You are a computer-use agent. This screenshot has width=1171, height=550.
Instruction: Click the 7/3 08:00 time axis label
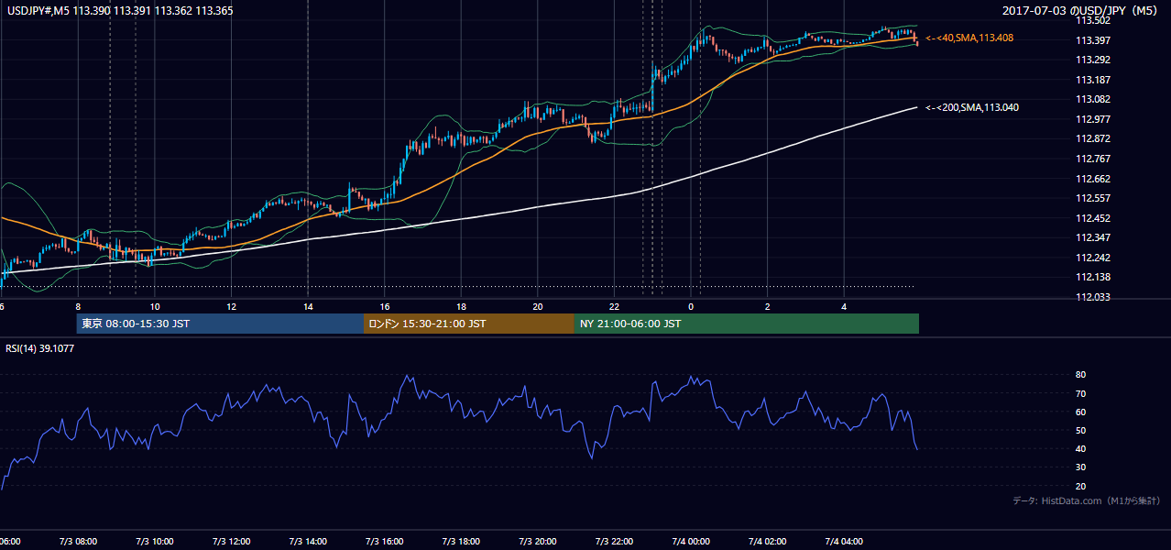click(x=78, y=541)
